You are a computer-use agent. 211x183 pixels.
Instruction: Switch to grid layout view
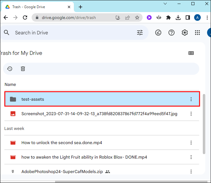pos(191,53)
